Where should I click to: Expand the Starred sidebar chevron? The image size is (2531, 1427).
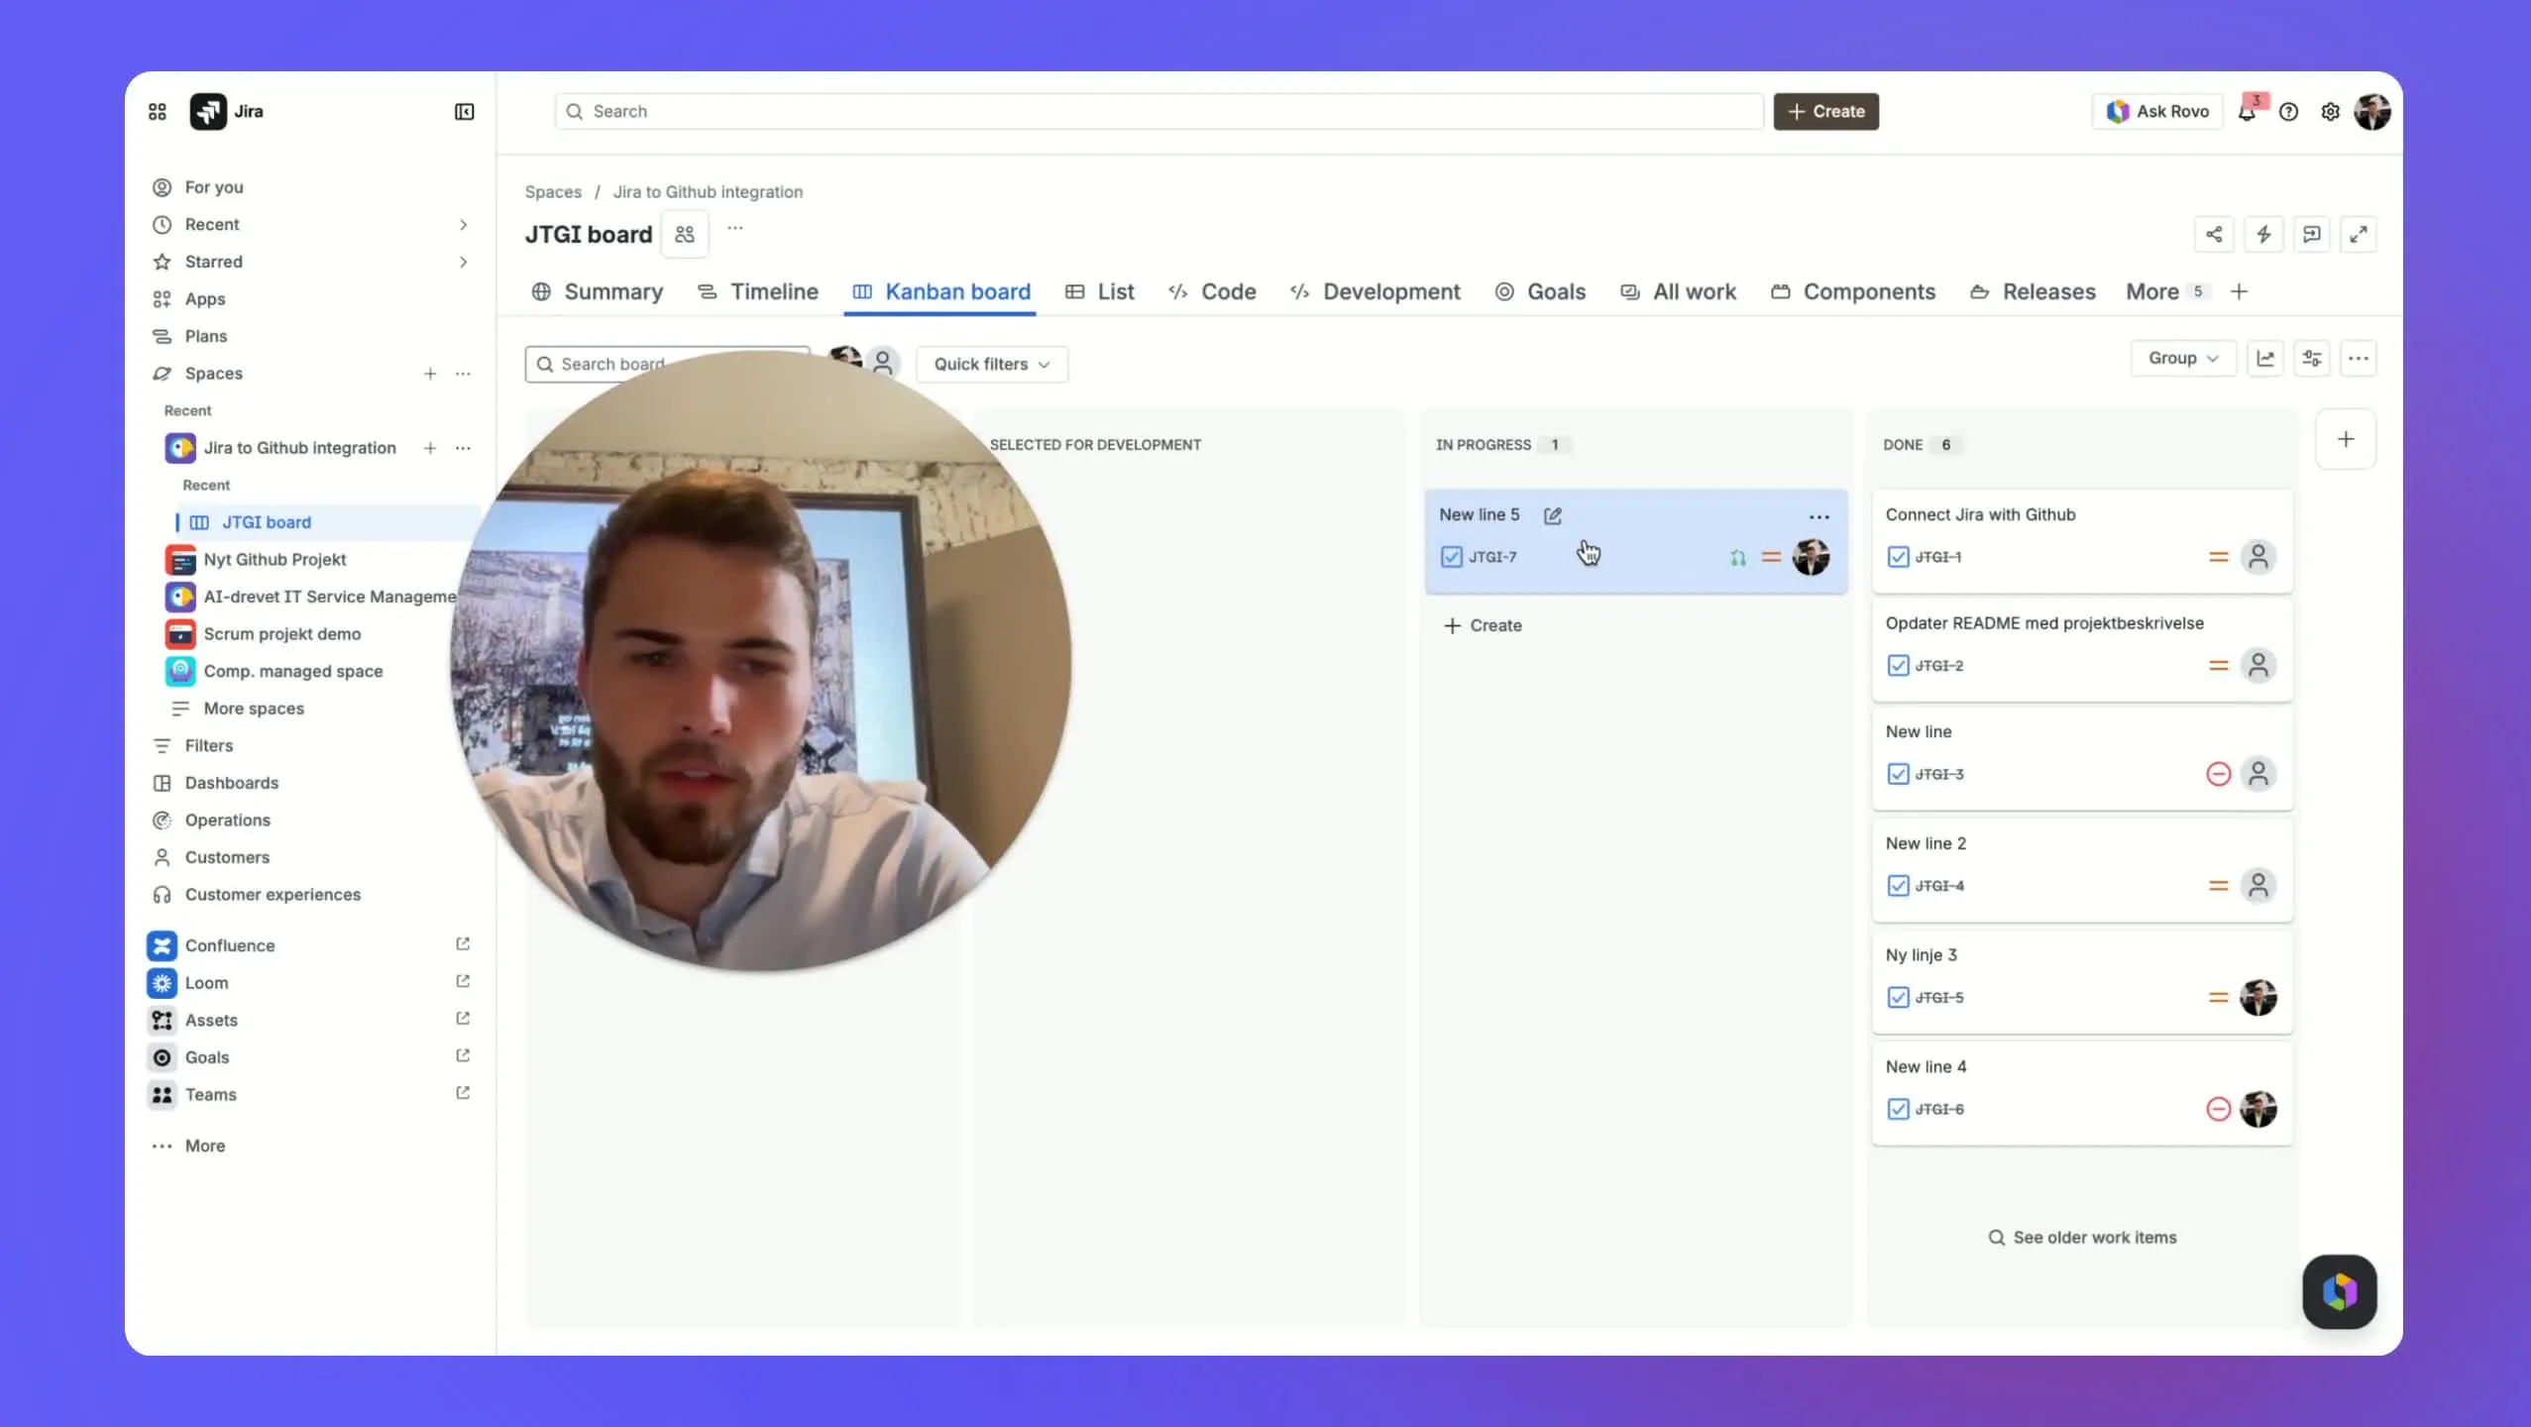pos(463,262)
